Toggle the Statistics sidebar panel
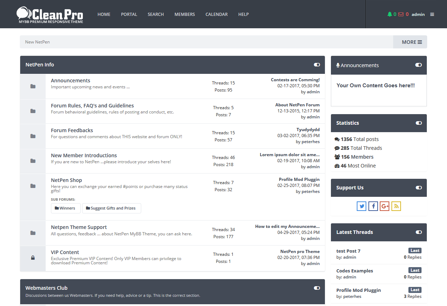Viewport: 447px width, 306px height. click(419, 123)
